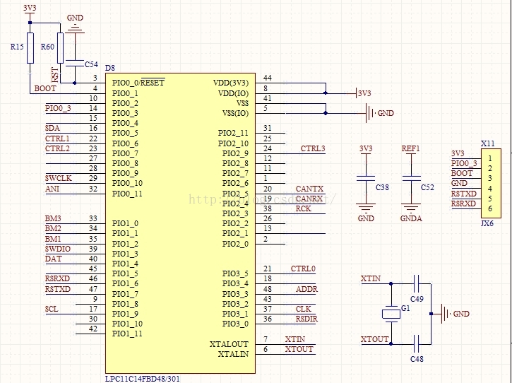Click the C54 capacitor symbol
Screen dimensions: 512x383
(75, 64)
